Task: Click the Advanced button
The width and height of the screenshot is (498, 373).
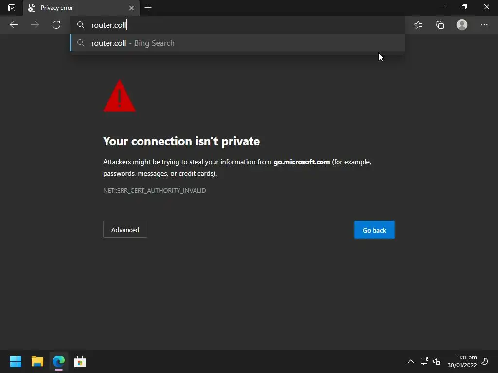Action: coord(125,230)
